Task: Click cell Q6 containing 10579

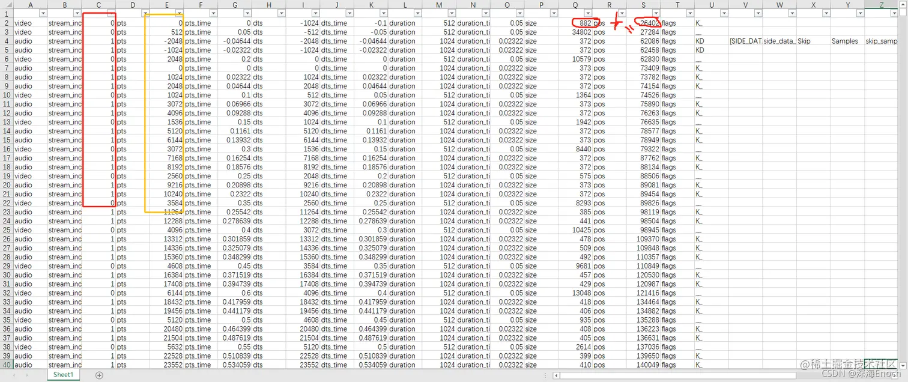Action: 575,59
